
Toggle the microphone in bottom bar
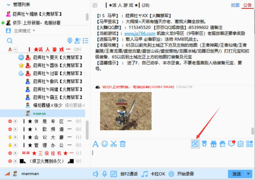coord(104,174)
